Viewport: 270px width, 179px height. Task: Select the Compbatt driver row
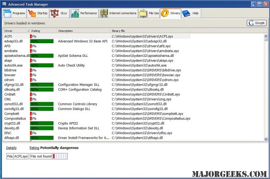pyautogui.click(x=97, y=114)
